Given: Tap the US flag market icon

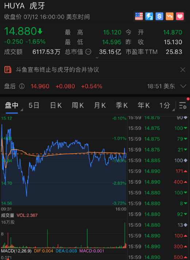Looking at the screenshot, I should coord(139,16).
